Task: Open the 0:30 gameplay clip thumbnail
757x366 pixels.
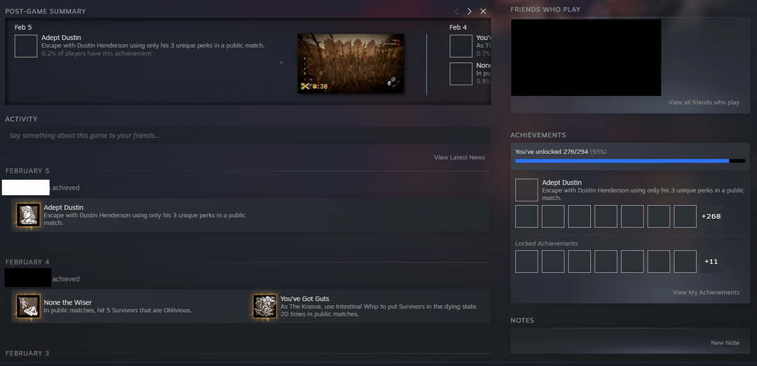Action: click(350, 63)
